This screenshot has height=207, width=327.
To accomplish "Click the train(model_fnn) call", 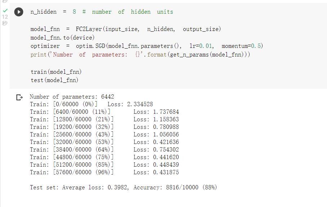I will pos(56,72).
